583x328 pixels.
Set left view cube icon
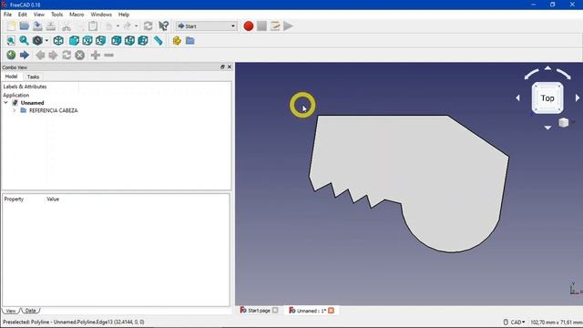coord(143,40)
